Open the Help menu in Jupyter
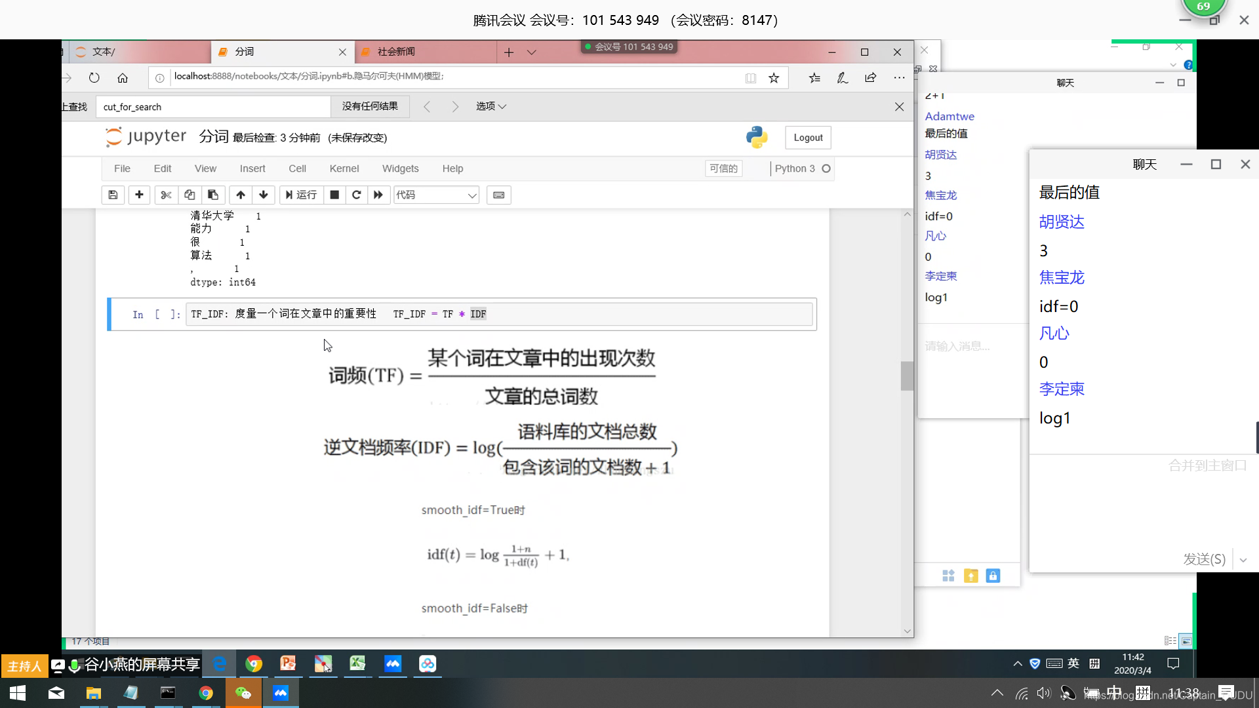The width and height of the screenshot is (1259, 708). (452, 168)
